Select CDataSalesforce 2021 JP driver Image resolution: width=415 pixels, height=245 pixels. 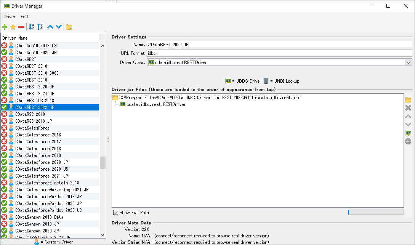[42, 176]
